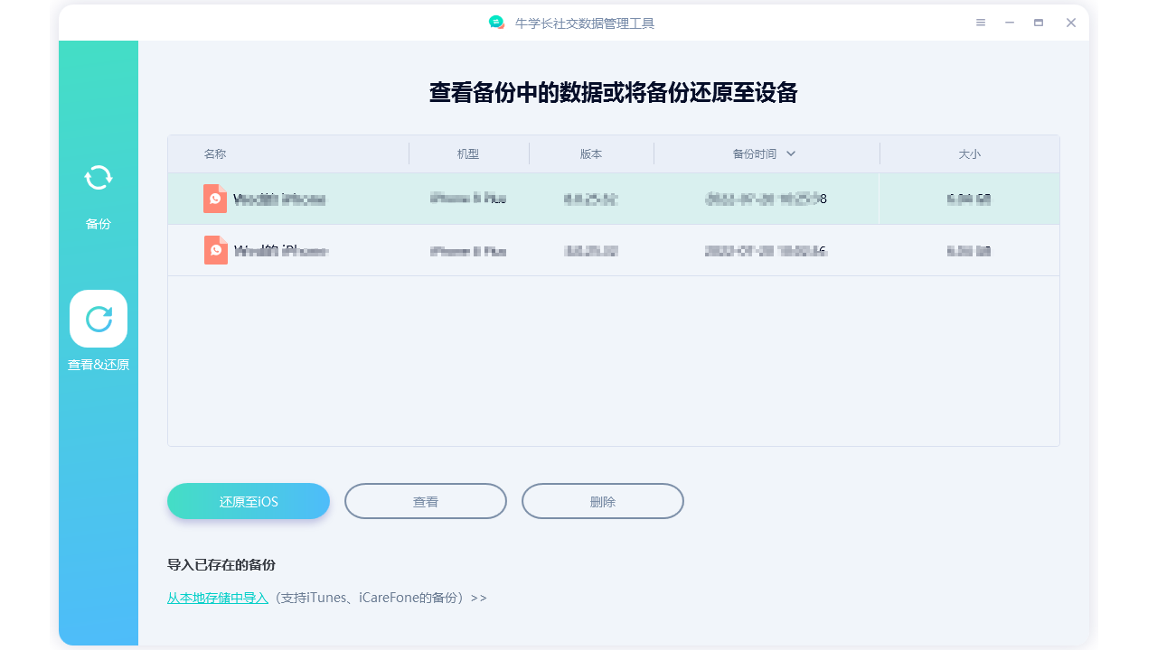This screenshot has height=650, width=1157.
Task: Click the green chat bubble app logo
Action: tap(495, 23)
